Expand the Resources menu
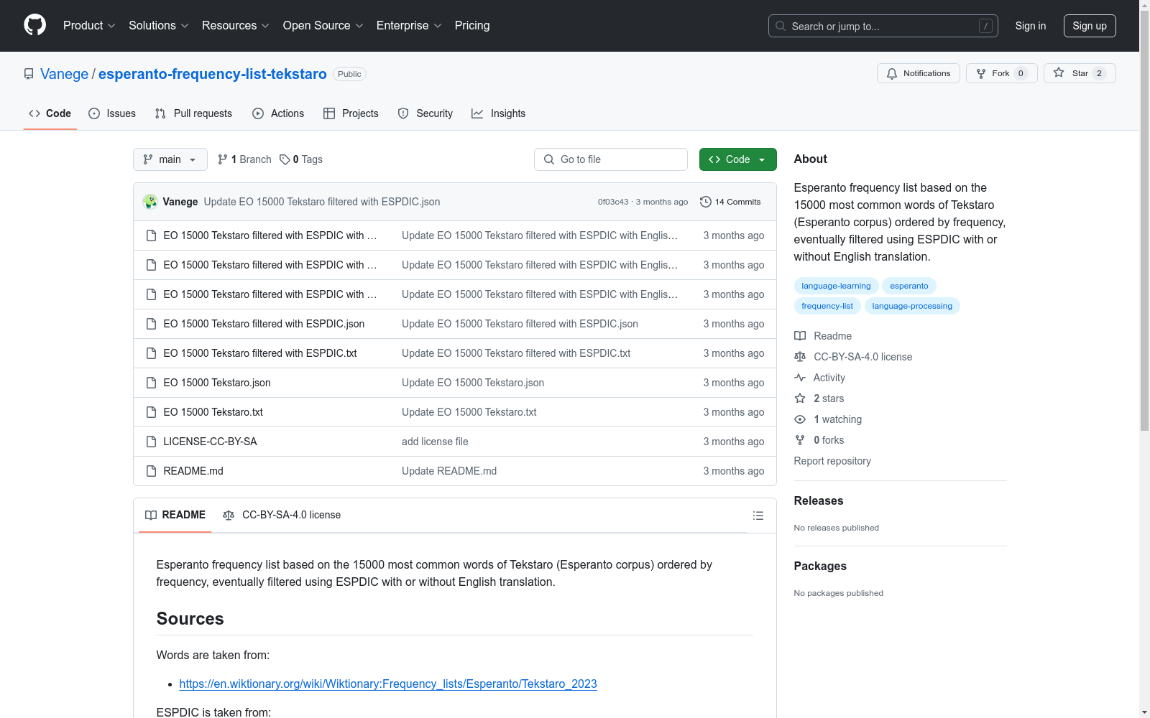 pos(236,25)
